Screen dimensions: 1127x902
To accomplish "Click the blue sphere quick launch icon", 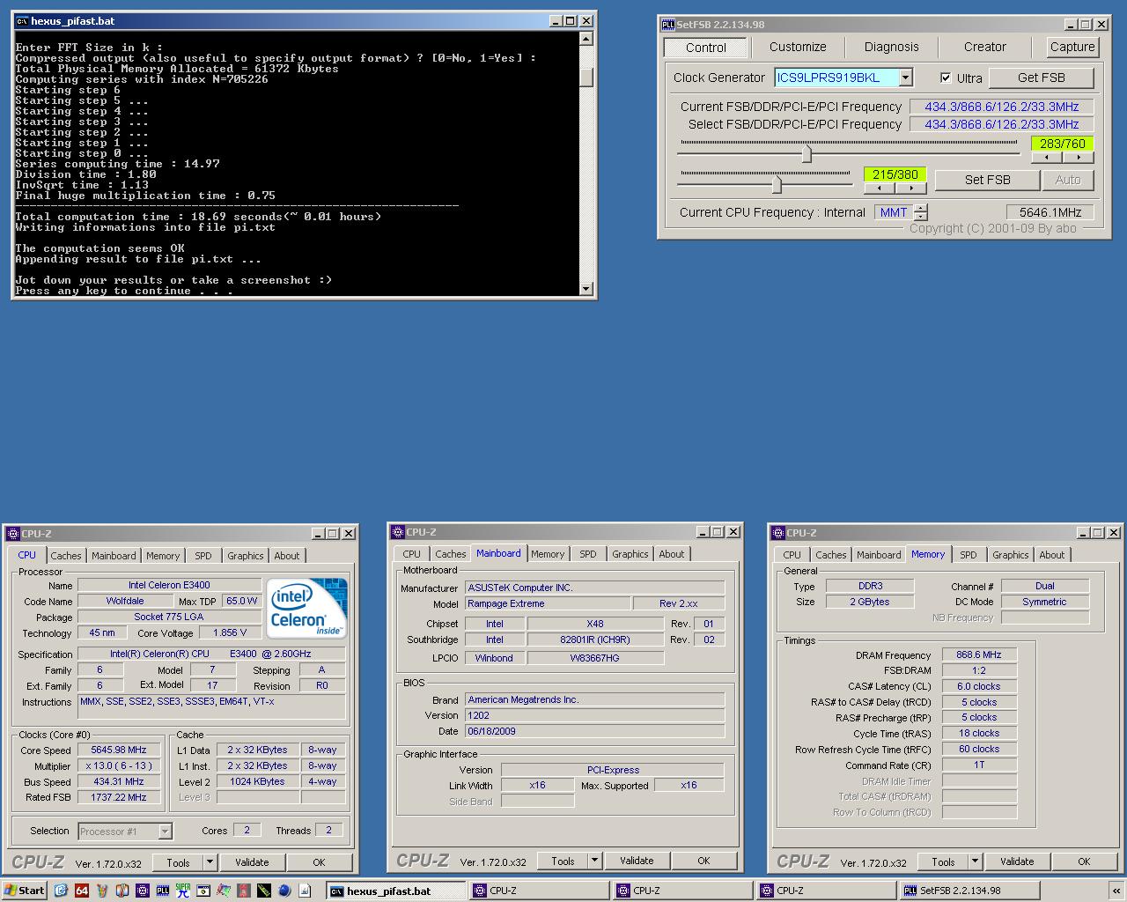I will (284, 891).
